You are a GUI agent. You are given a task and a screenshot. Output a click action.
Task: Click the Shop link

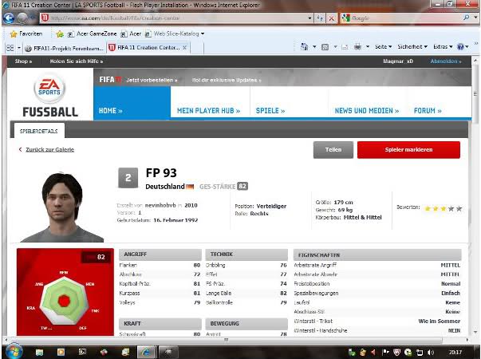pos(23,61)
